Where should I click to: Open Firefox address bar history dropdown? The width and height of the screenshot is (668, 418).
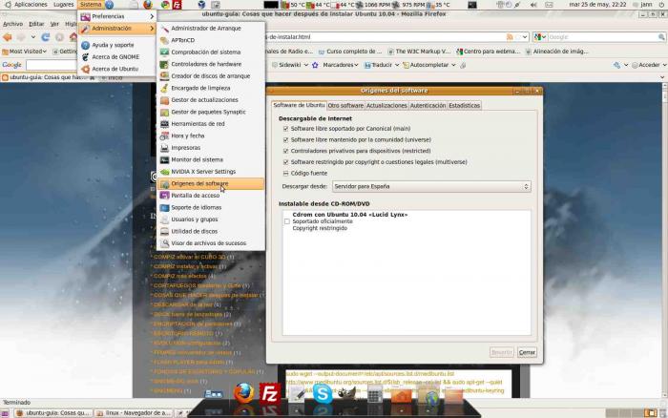click(525, 37)
